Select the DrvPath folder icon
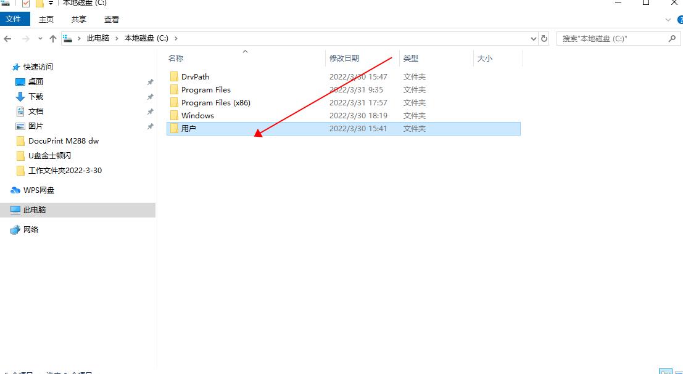Screen dimensions: 683x374 pos(174,76)
